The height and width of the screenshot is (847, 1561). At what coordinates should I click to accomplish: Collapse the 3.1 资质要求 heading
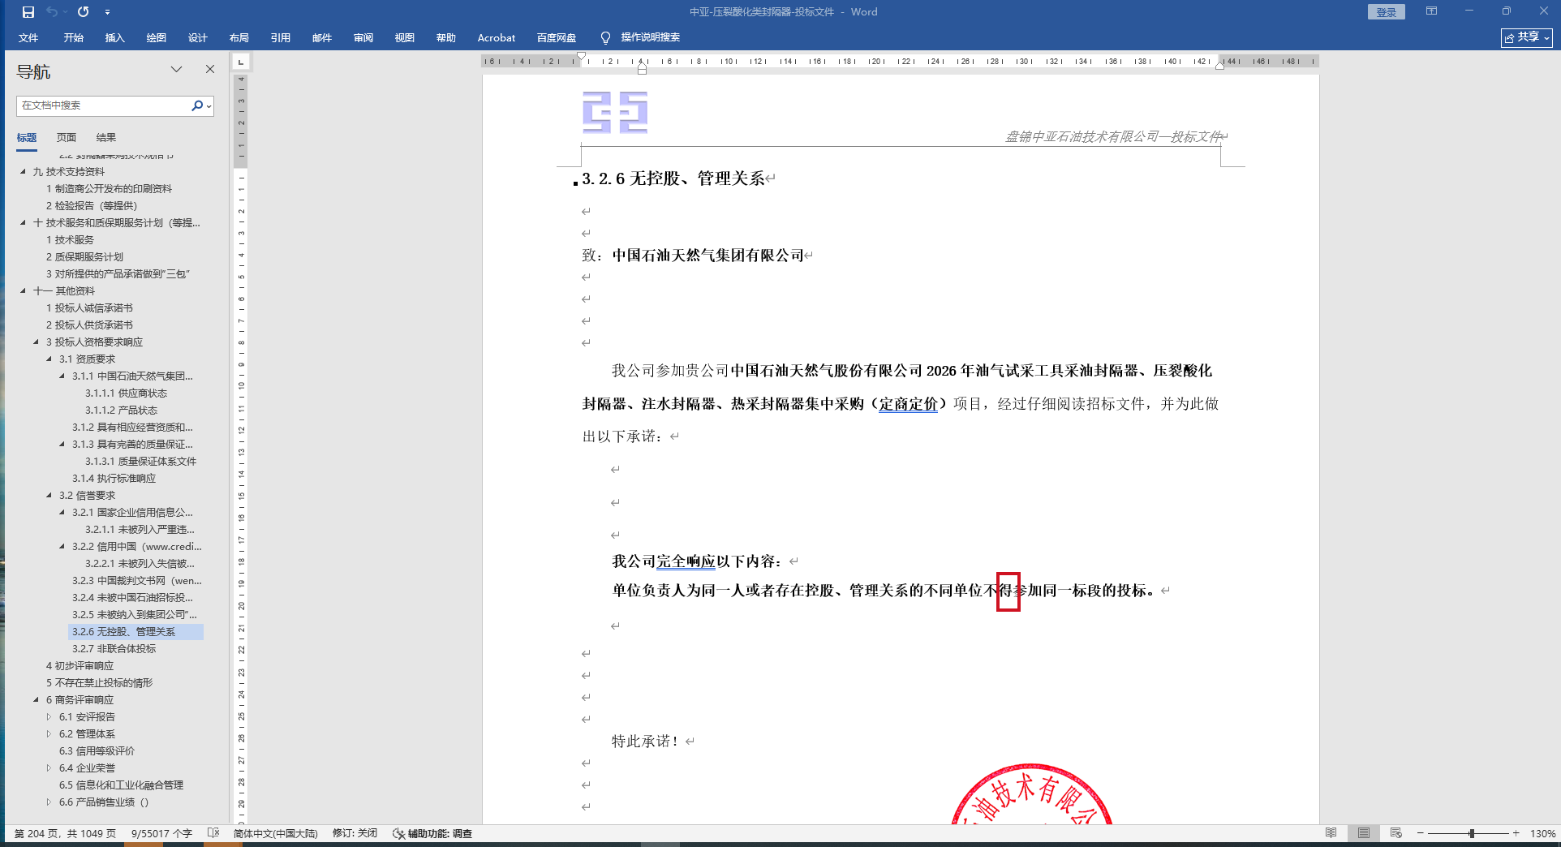(x=49, y=359)
